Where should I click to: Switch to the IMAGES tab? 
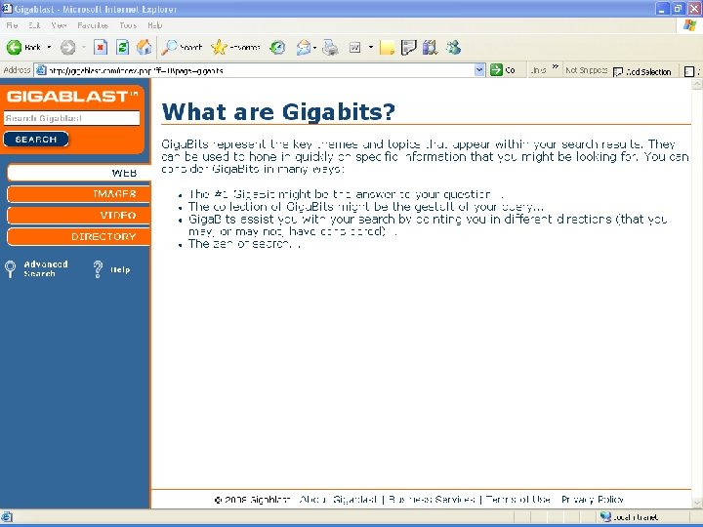click(x=79, y=194)
